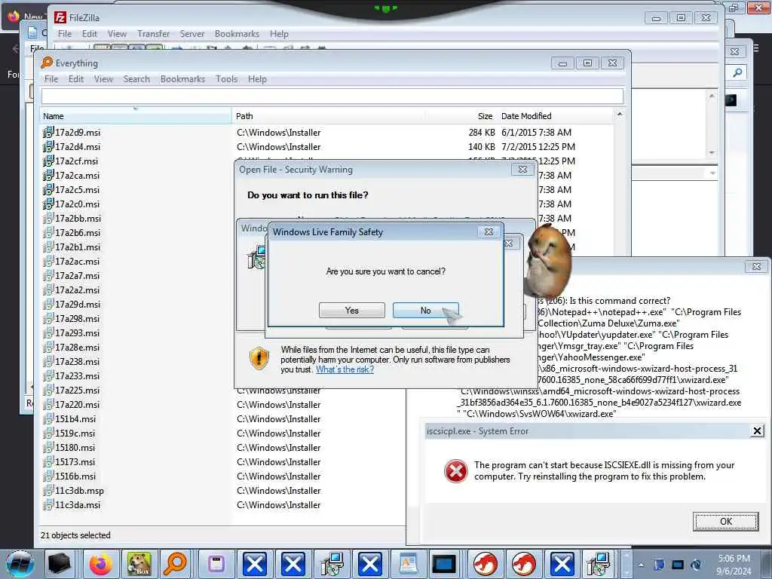Open Everything's Search menu

(136, 78)
